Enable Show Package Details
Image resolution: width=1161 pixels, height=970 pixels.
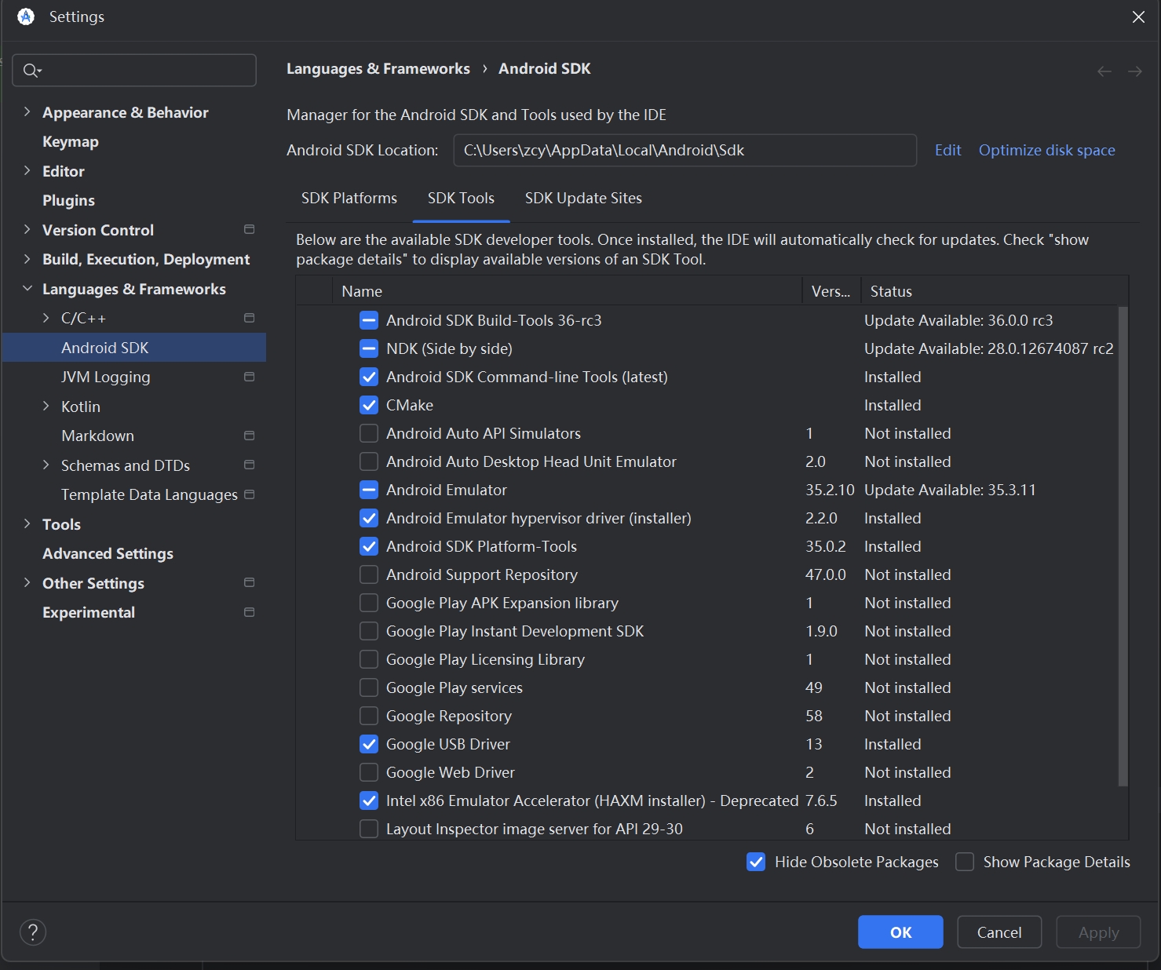coord(964,862)
